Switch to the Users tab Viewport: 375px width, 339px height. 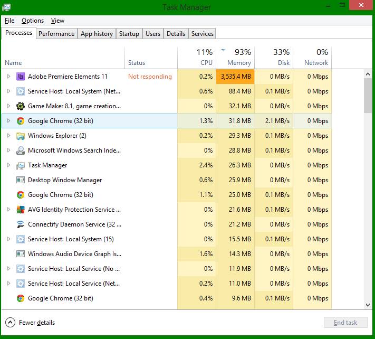[153, 34]
